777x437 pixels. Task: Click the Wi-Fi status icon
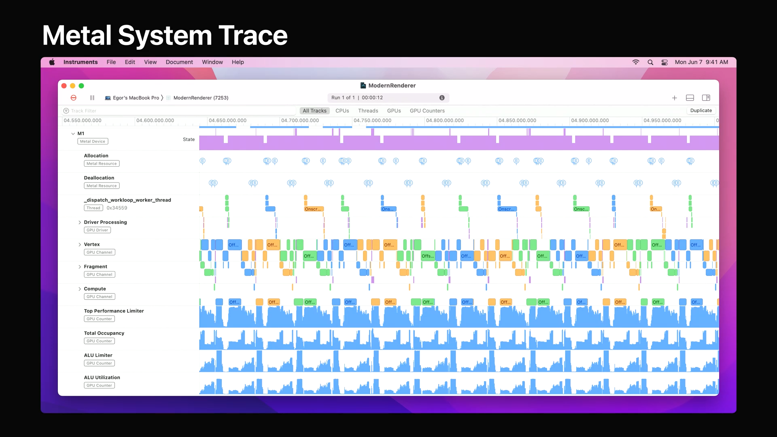pos(636,62)
